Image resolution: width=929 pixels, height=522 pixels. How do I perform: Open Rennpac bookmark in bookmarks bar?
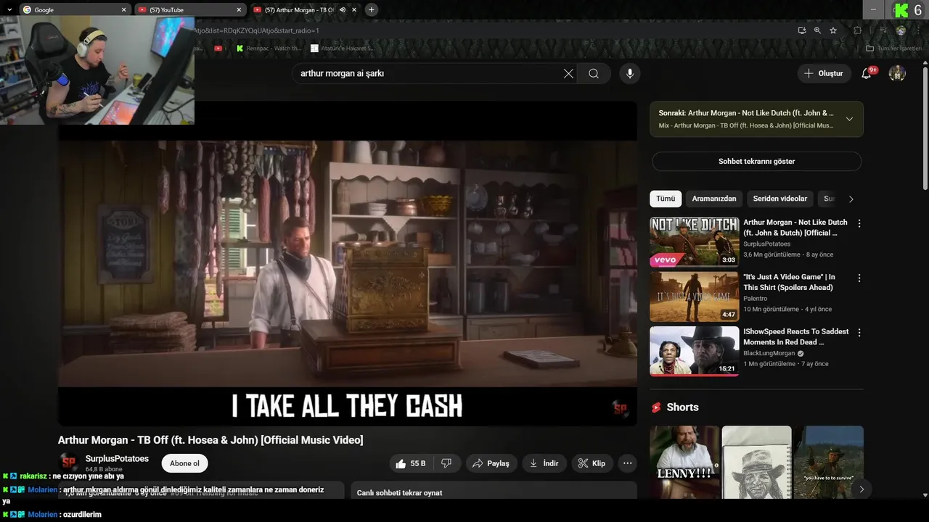click(x=268, y=49)
